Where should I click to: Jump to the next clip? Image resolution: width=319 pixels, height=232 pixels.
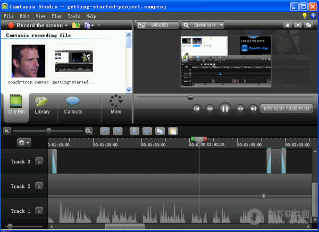tap(253, 109)
